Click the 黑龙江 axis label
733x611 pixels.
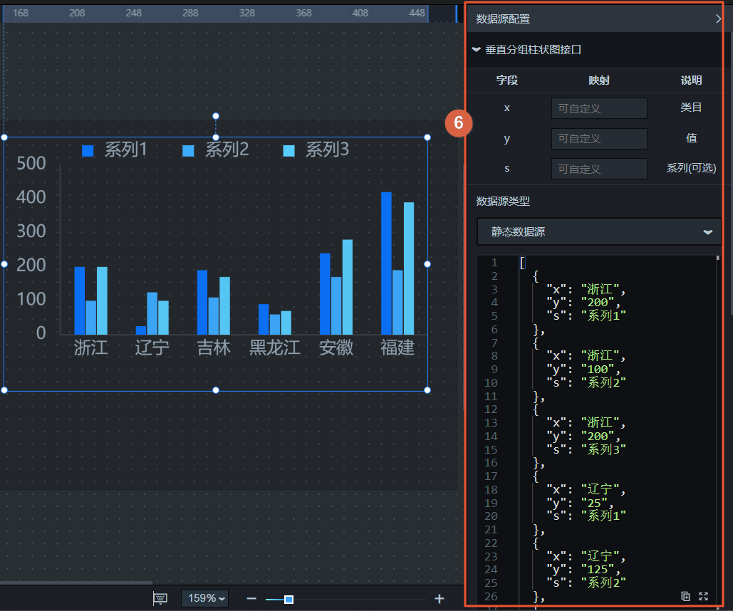(275, 348)
